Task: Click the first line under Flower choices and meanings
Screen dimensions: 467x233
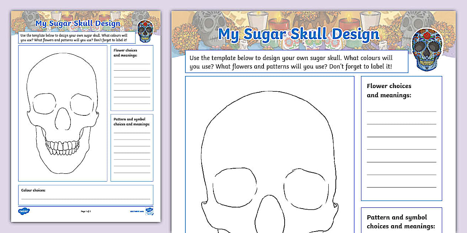Action: click(x=401, y=111)
